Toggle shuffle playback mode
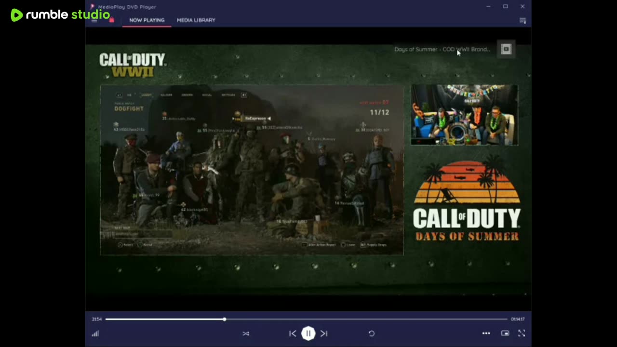The height and width of the screenshot is (347, 617). pos(246,334)
